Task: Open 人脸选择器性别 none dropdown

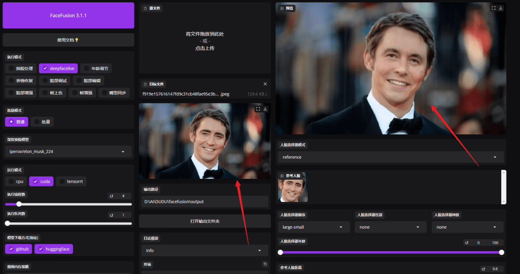Action: [x=390, y=227]
